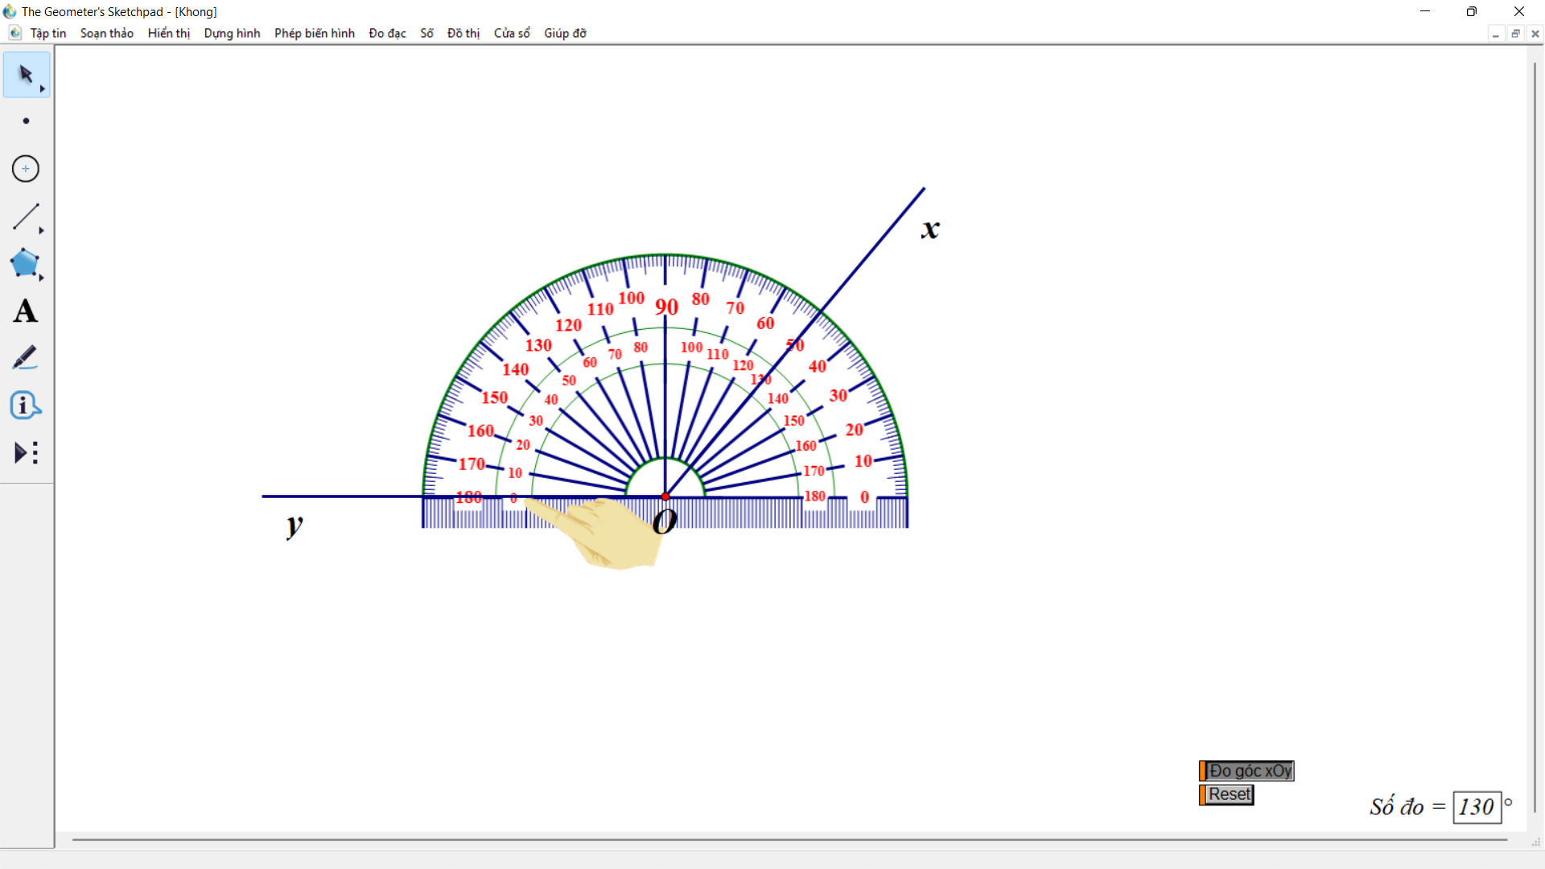
Task: Select the Compass circle tool
Action: (x=26, y=169)
